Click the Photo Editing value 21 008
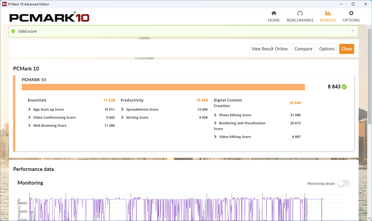Viewport: 372px width, 221px height. click(x=295, y=115)
